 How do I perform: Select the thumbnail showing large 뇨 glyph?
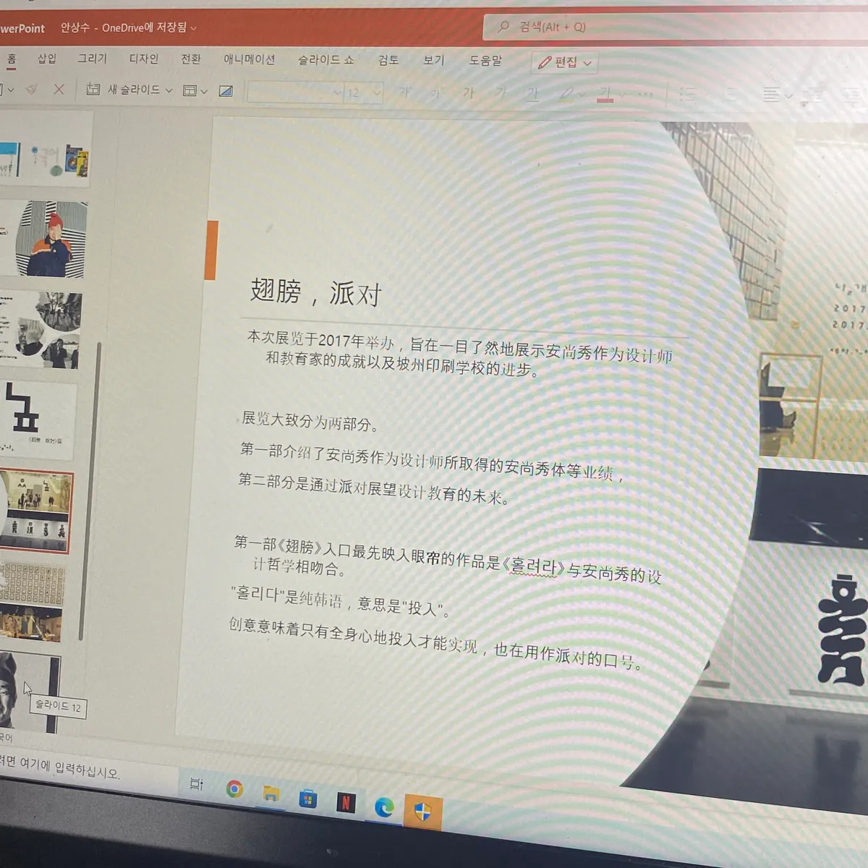click(38, 420)
